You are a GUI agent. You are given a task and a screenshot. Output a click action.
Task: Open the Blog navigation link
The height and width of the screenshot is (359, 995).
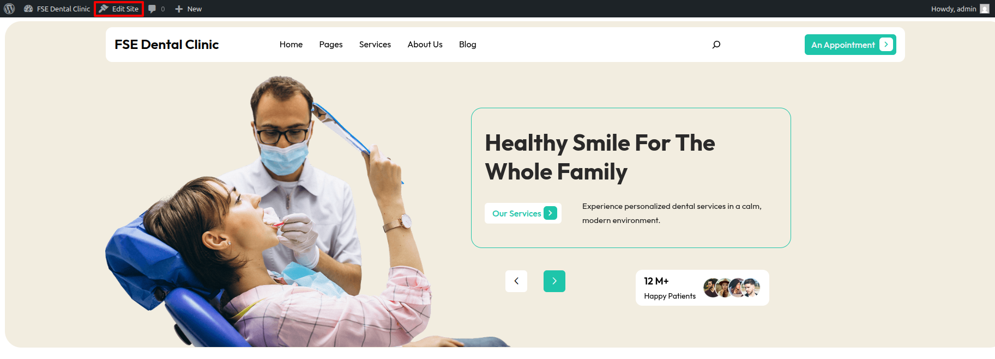(x=468, y=45)
